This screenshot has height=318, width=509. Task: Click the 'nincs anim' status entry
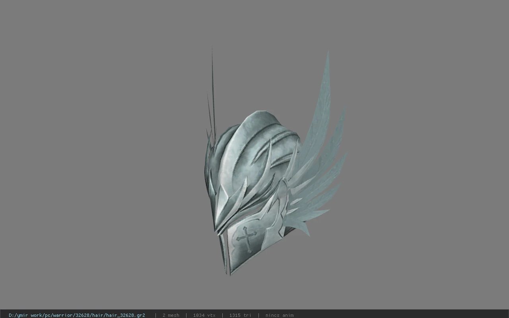pos(280,315)
